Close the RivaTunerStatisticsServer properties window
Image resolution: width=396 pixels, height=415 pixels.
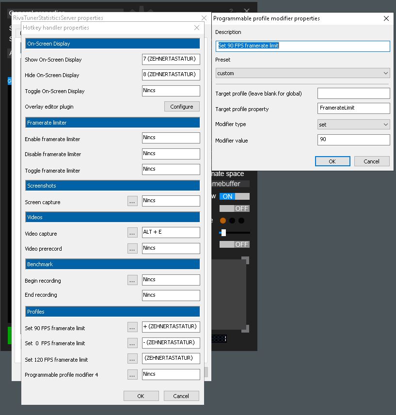[x=204, y=18]
